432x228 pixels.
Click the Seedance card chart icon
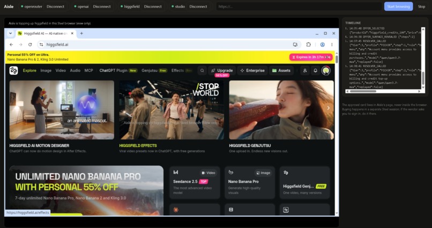coord(176,172)
